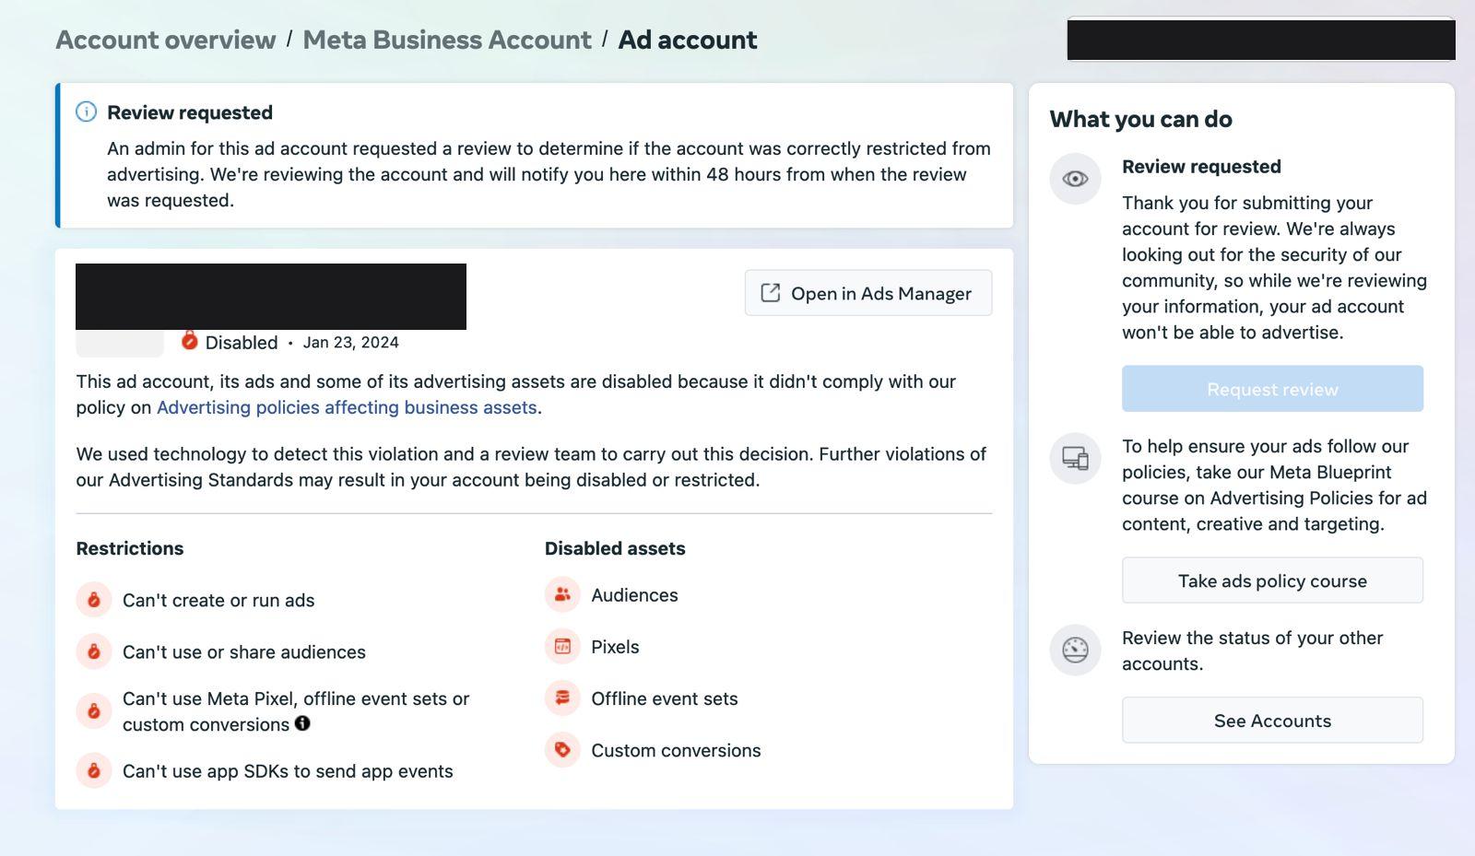Image resolution: width=1475 pixels, height=856 pixels.
Task: Click restriction icon beside Can't use Meta Pixel
Action: [x=93, y=711]
